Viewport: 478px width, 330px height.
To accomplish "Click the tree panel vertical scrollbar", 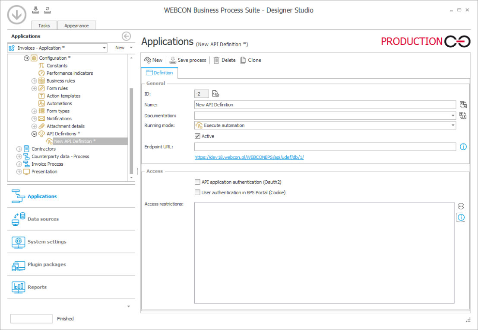I will click(x=131, y=131).
